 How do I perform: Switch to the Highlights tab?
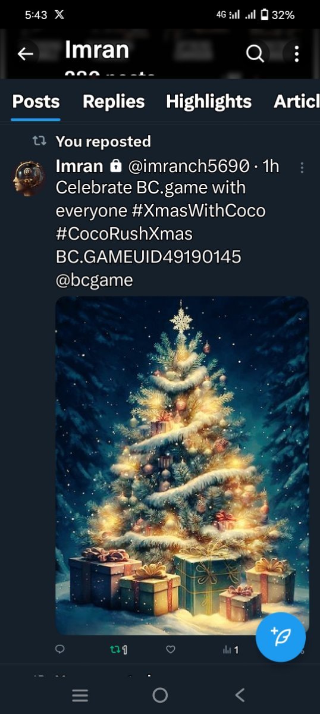(x=209, y=102)
